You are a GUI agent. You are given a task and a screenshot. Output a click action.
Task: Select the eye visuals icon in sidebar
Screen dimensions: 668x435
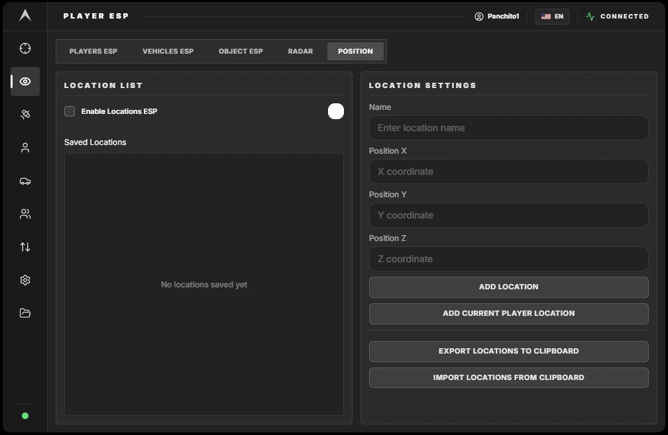pos(25,81)
